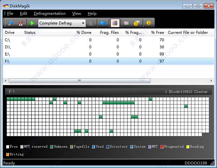
Task: Maximize the DiskMagik window
Action: pos(198,6)
